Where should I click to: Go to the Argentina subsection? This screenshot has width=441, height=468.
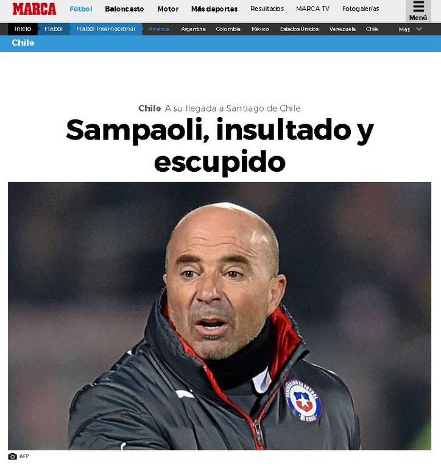coord(193,29)
